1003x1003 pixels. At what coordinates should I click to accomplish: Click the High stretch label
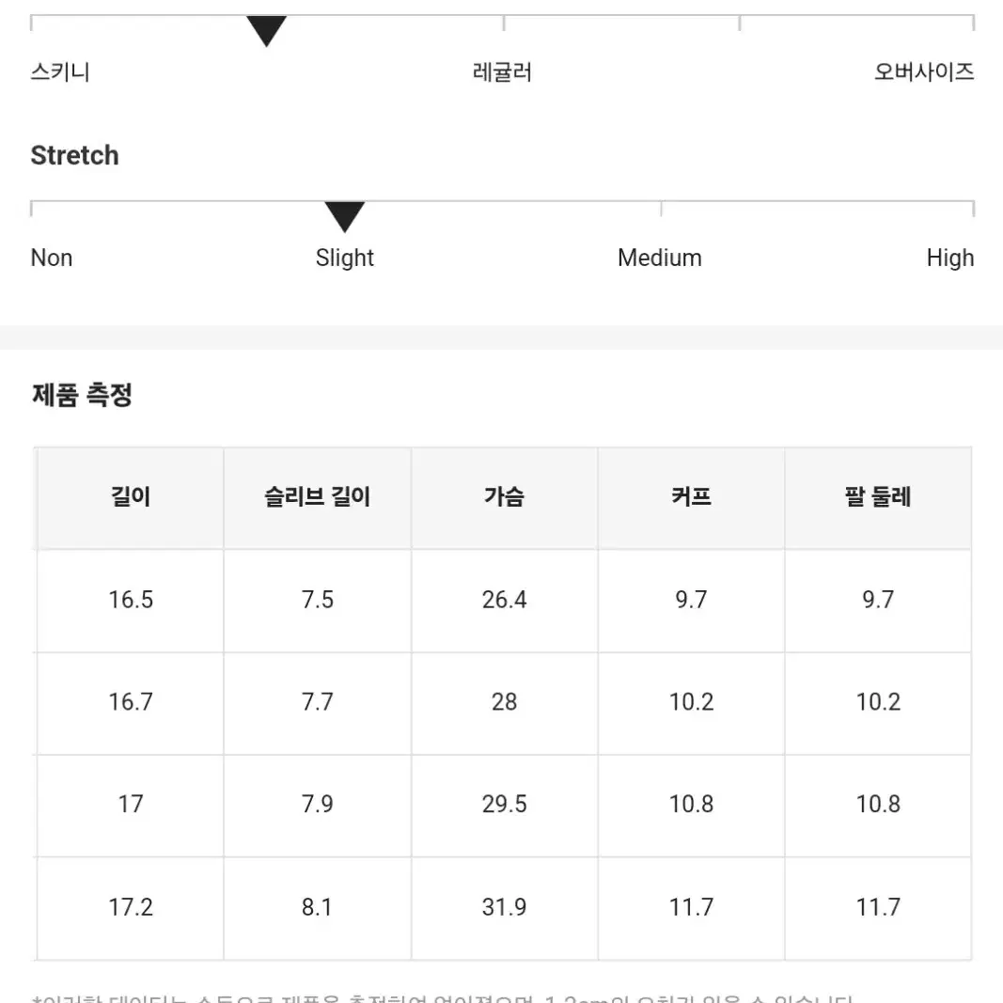pos(950,259)
